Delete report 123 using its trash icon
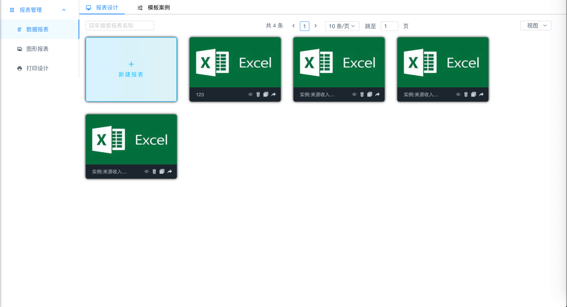The image size is (567, 307). [258, 95]
